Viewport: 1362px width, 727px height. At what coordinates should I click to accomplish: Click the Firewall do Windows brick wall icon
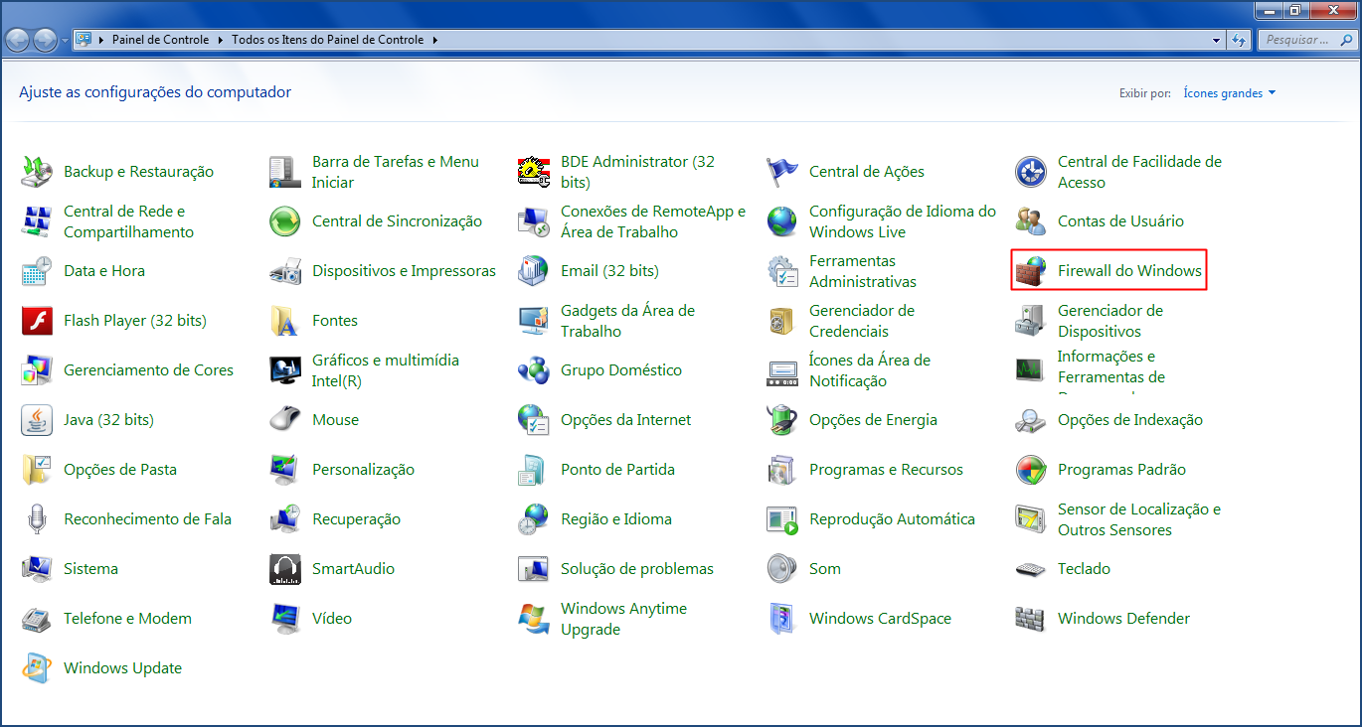[1031, 271]
